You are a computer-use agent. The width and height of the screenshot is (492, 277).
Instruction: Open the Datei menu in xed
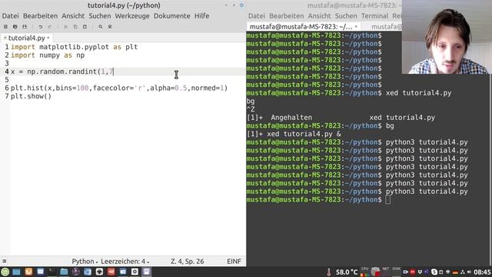(10, 15)
